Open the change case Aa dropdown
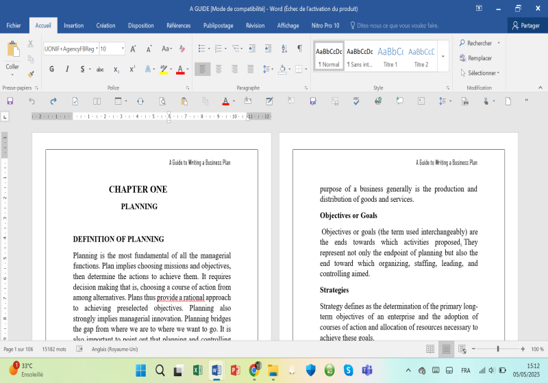This screenshot has width=548, height=383. click(x=166, y=49)
